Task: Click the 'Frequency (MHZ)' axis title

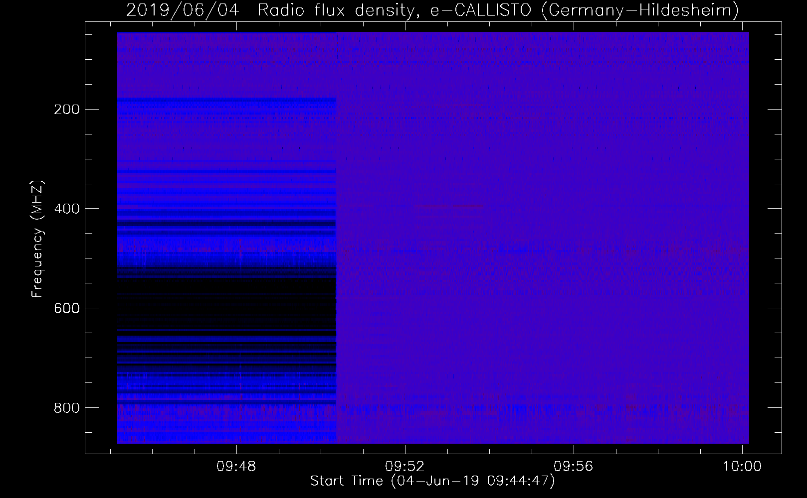Action: pyautogui.click(x=37, y=239)
